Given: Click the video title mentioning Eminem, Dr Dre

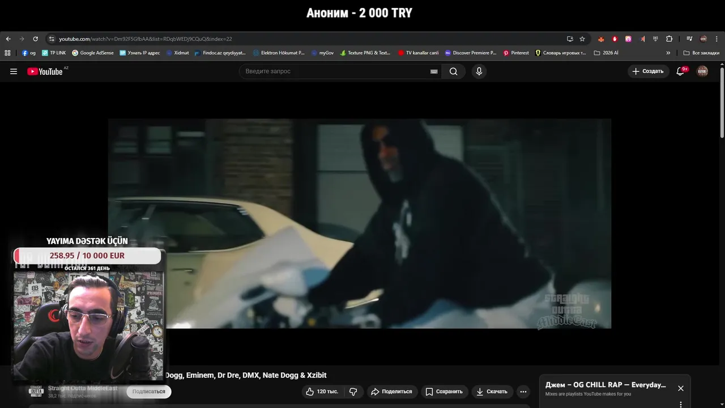Looking at the screenshot, I should point(246,375).
